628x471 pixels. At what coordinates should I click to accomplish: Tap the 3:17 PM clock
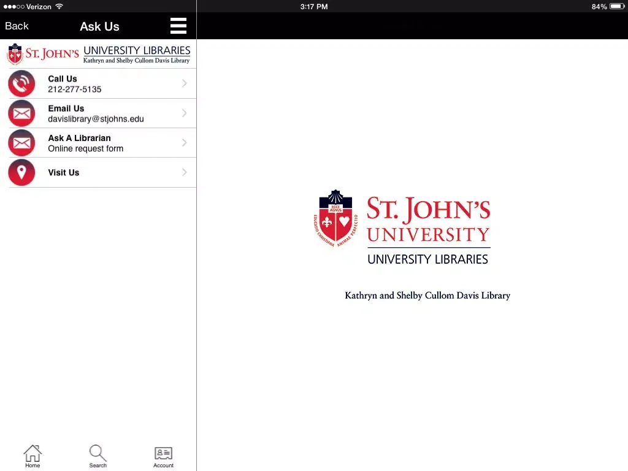pos(314,7)
